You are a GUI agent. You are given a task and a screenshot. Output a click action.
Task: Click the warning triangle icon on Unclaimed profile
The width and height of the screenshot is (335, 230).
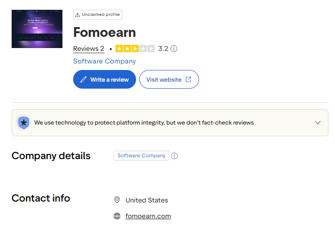point(77,15)
